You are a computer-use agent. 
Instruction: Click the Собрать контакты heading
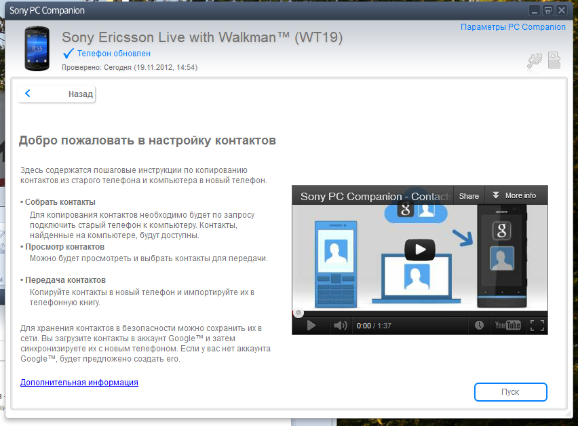point(60,202)
